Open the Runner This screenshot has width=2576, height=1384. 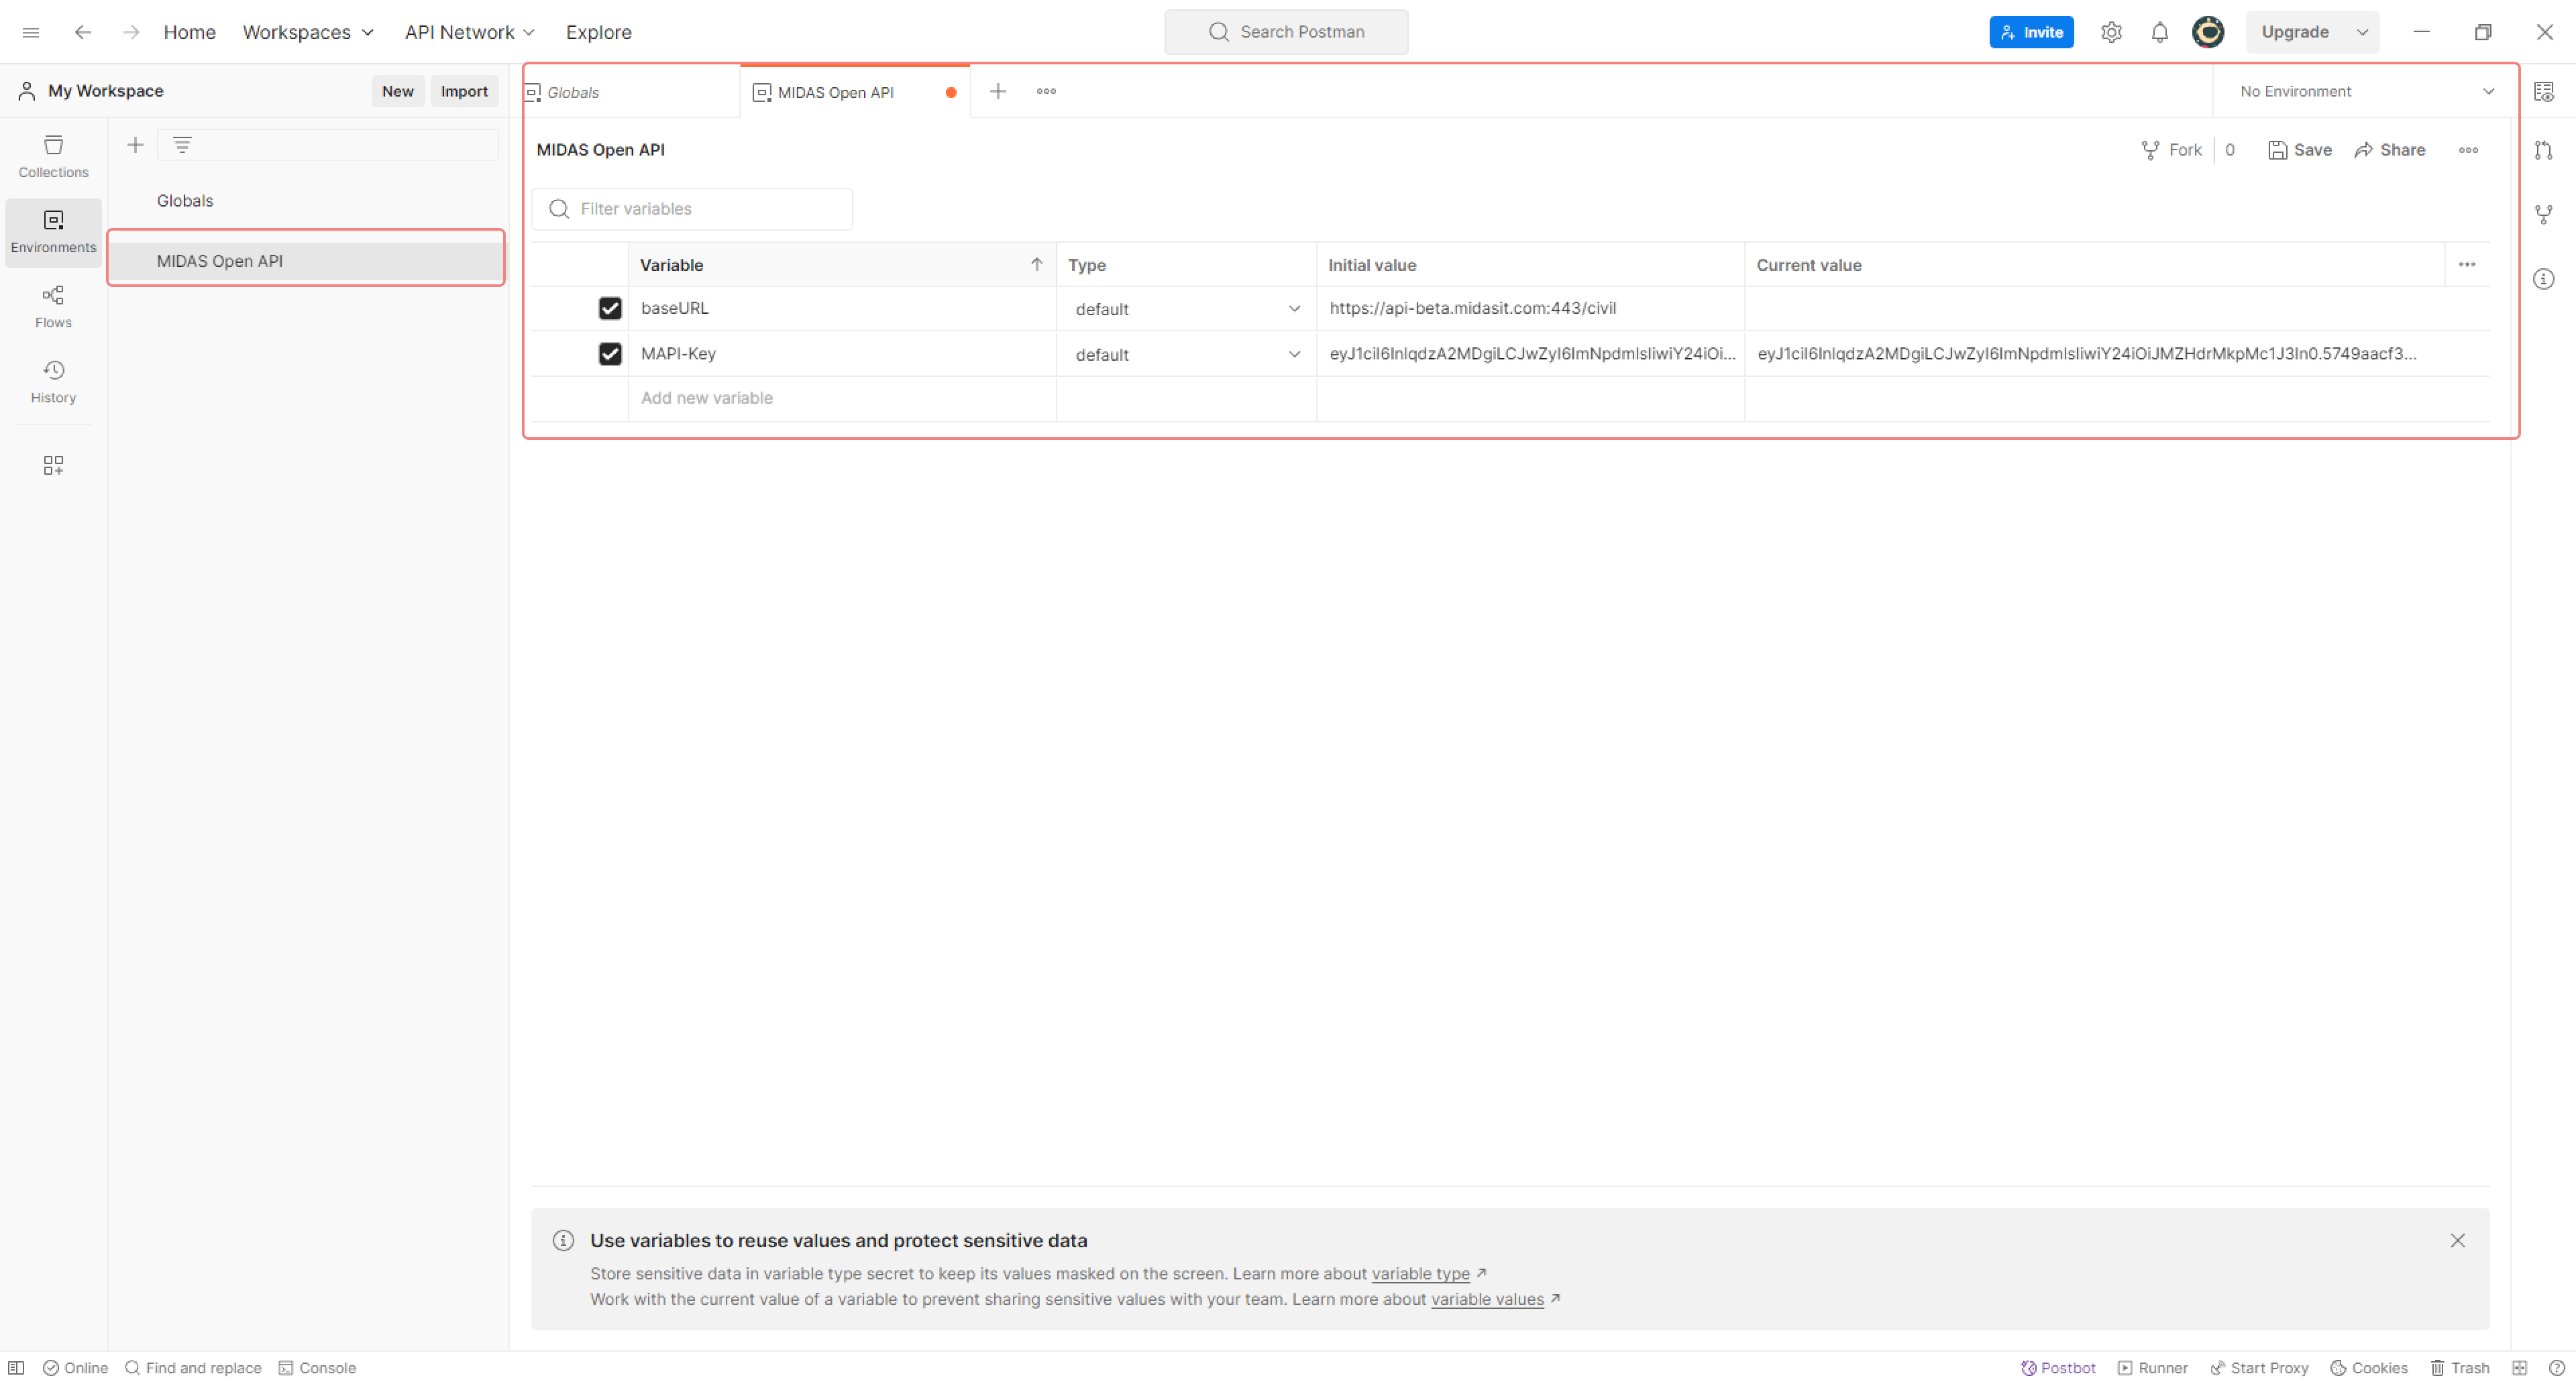(2152, 1367)
